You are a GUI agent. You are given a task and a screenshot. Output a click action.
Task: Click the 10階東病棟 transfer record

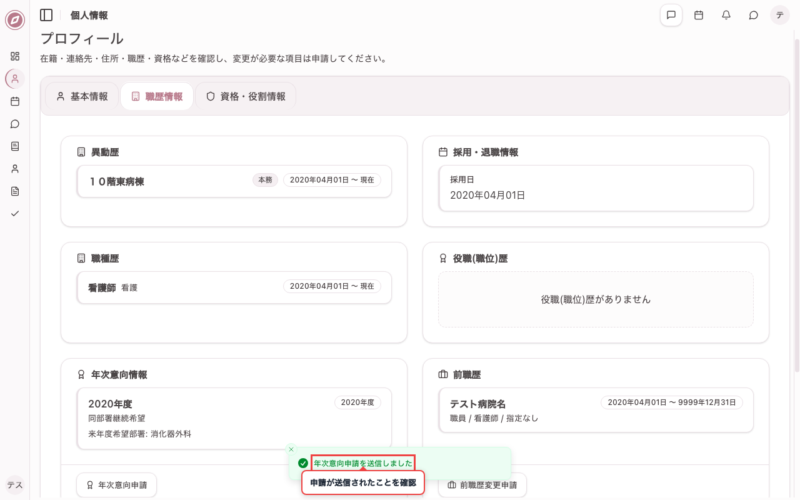click(x=234, y=181)
